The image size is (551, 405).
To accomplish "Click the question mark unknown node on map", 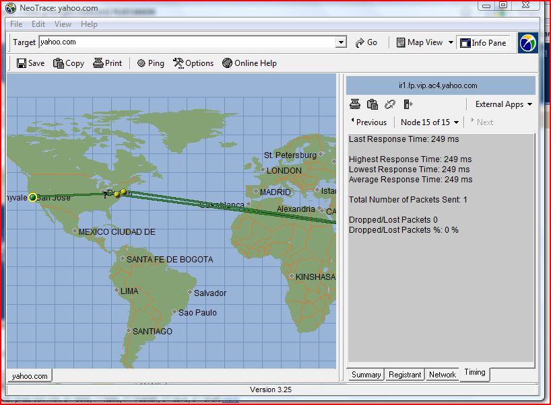I will coord(105,195).
